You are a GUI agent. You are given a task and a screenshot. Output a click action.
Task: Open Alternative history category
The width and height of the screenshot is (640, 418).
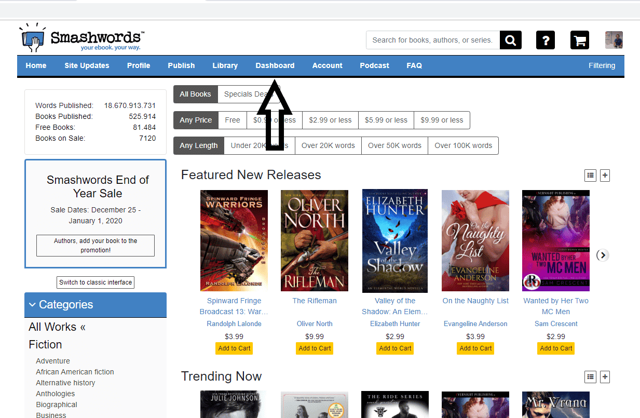pos(65,383)
